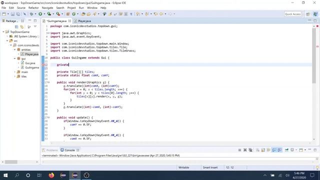Open the Refactor menu
The height and width of the screenshot is (180, 320).
tap(33, 8)
